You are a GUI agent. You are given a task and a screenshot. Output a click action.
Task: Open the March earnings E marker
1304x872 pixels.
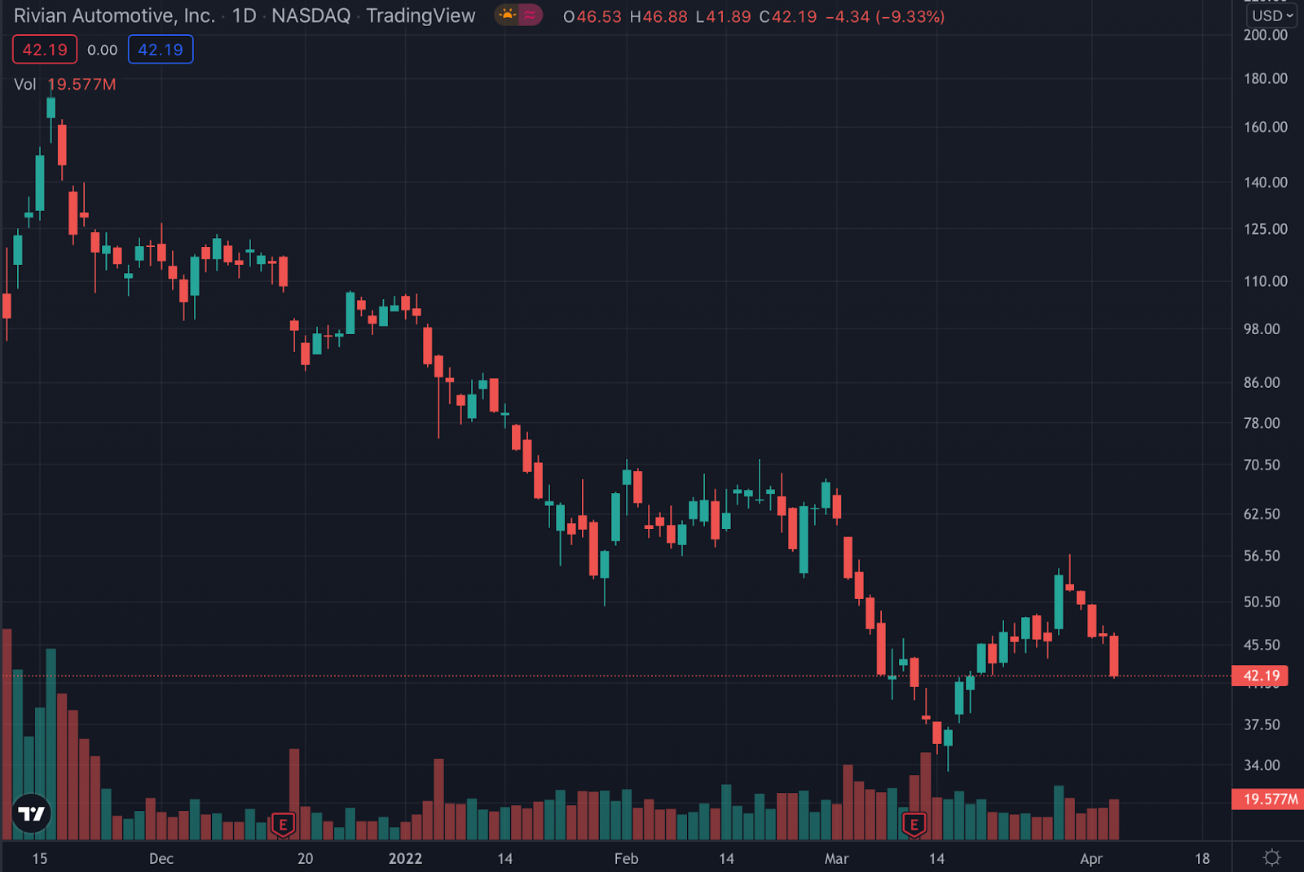coord(914,825)
